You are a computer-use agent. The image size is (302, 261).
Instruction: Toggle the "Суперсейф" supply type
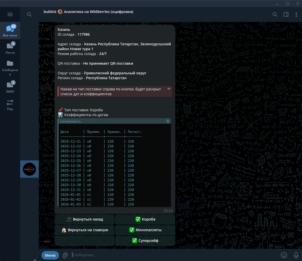point(145,241)
